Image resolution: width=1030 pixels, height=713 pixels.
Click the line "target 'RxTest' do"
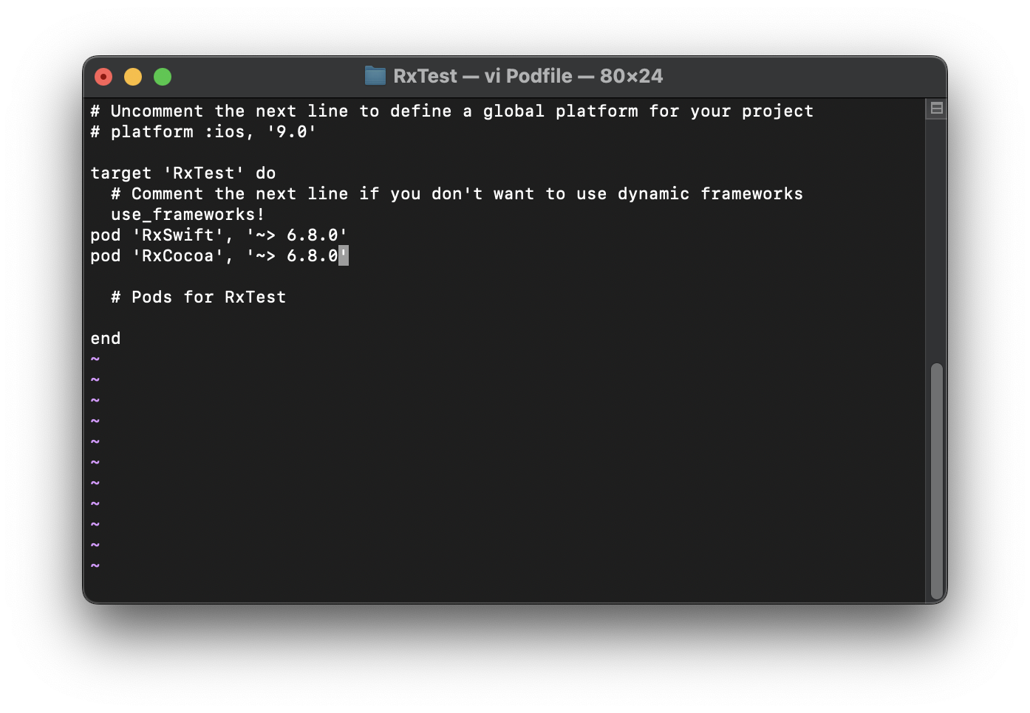pos(183,173)
